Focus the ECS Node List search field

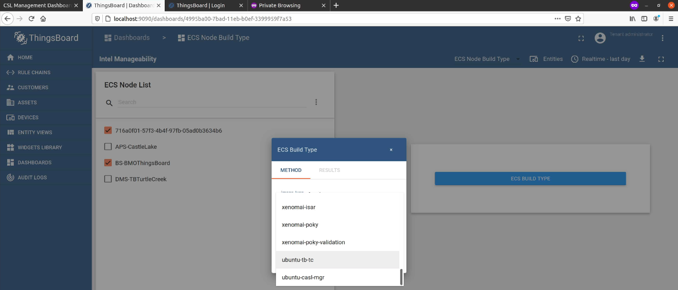click(x=212, y=102)
